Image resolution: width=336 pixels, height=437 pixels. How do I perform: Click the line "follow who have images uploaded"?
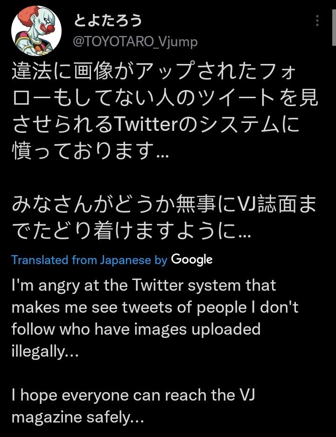click(136, 329)
